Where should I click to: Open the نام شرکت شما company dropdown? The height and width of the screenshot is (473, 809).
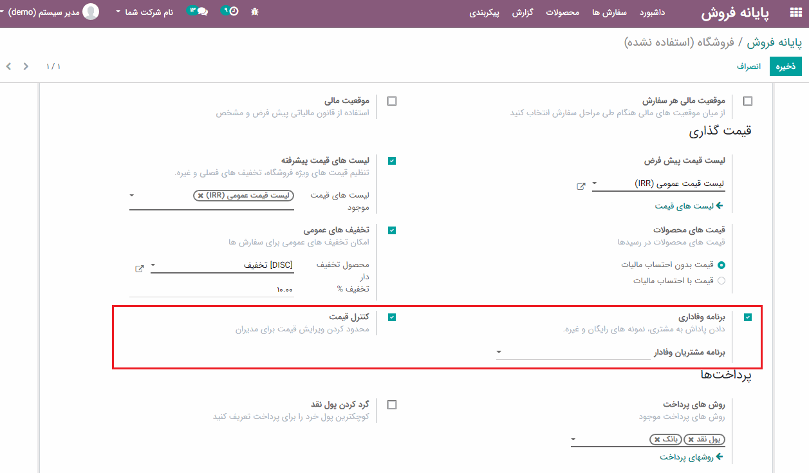pyautogui.click(x=145, y=12)
